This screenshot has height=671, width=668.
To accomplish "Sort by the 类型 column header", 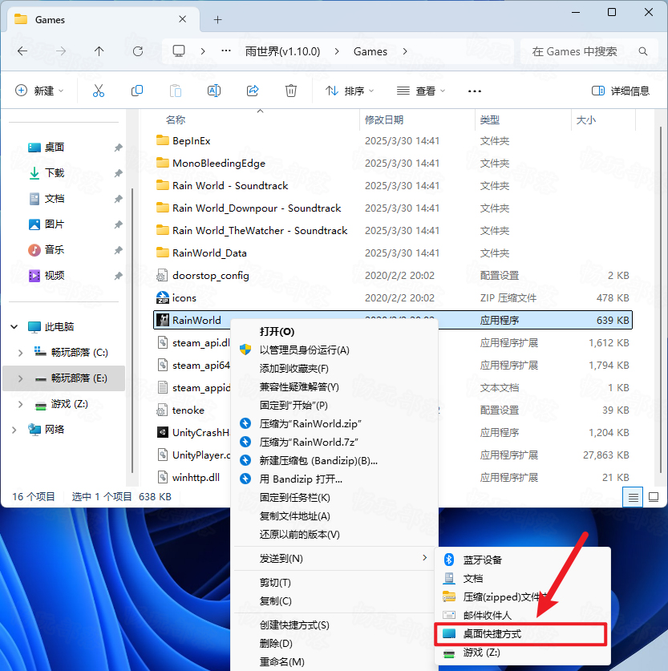I will coord(489,119).
